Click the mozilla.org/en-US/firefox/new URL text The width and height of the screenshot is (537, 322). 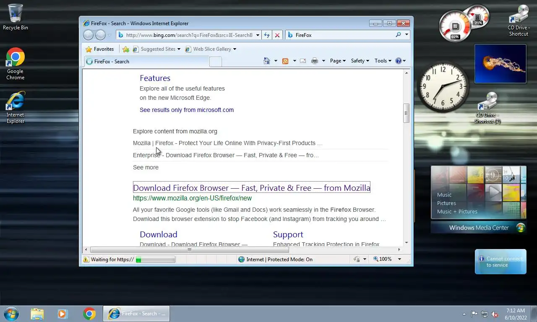[192, 198]
